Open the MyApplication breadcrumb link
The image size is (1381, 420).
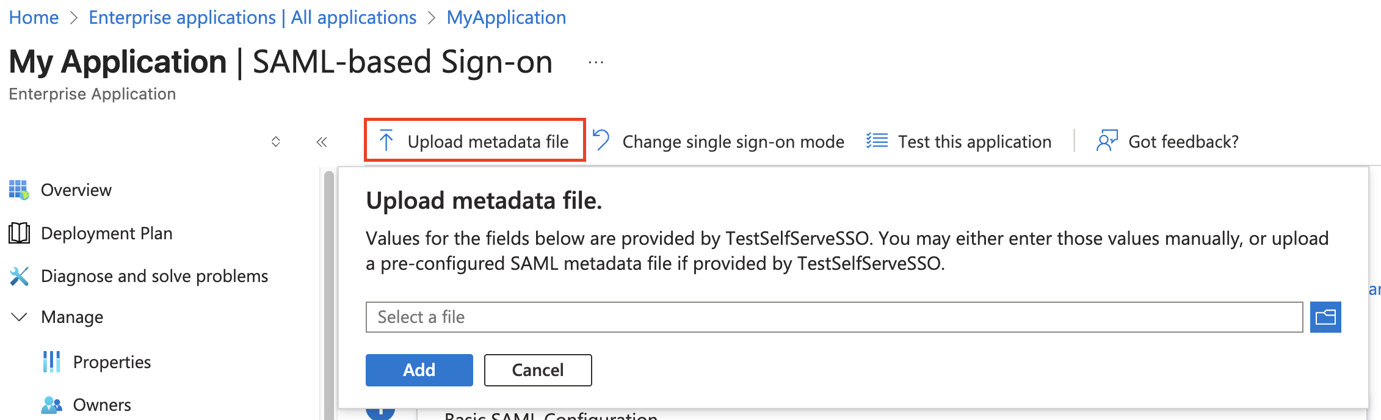coord(506,18)
